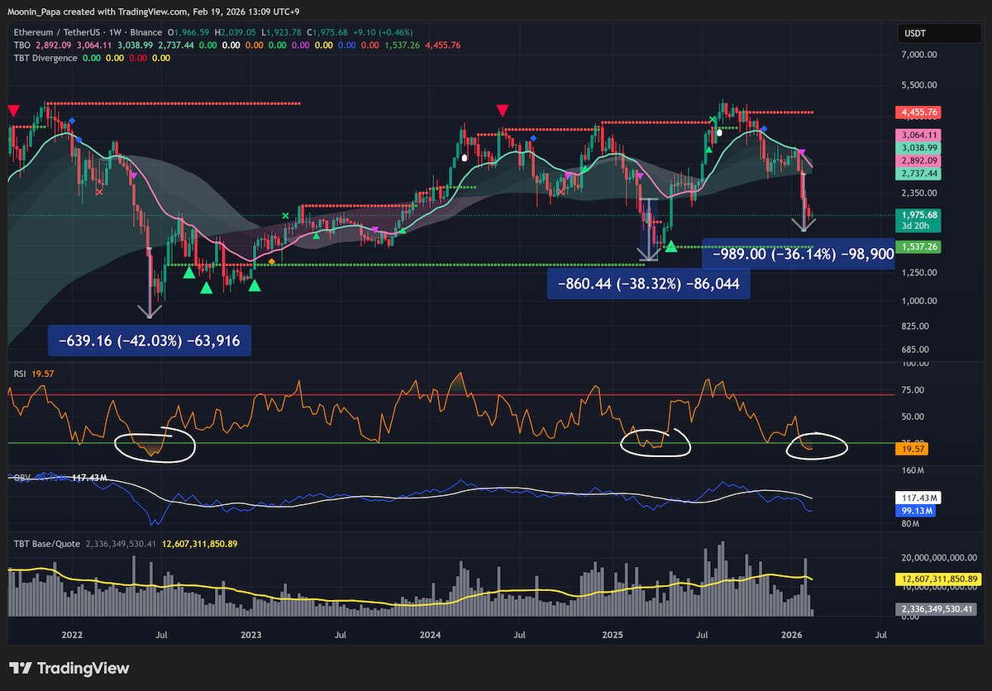The width and height of the screenshot is (992, 691).
Task: Click the 2024 label on time axis
Action: [430, 635]
